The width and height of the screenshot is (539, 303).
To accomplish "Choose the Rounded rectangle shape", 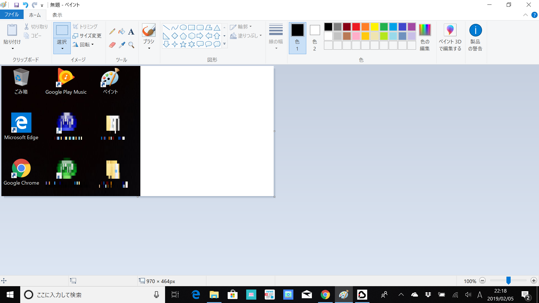I will click(200, 27).
